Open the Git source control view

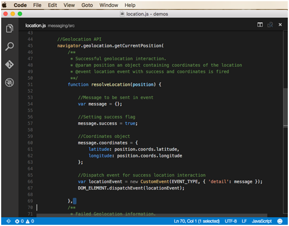click(x=10, y=64)
